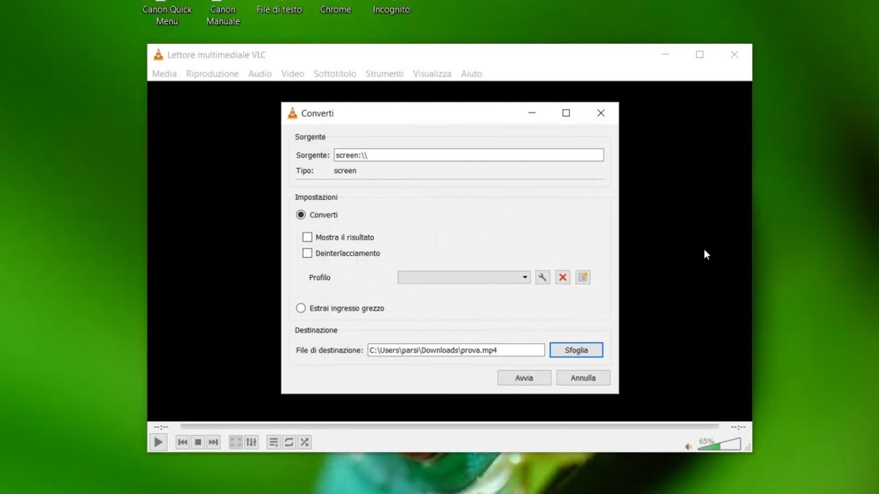Click previous track button in VLC

(x=183, y=442)
